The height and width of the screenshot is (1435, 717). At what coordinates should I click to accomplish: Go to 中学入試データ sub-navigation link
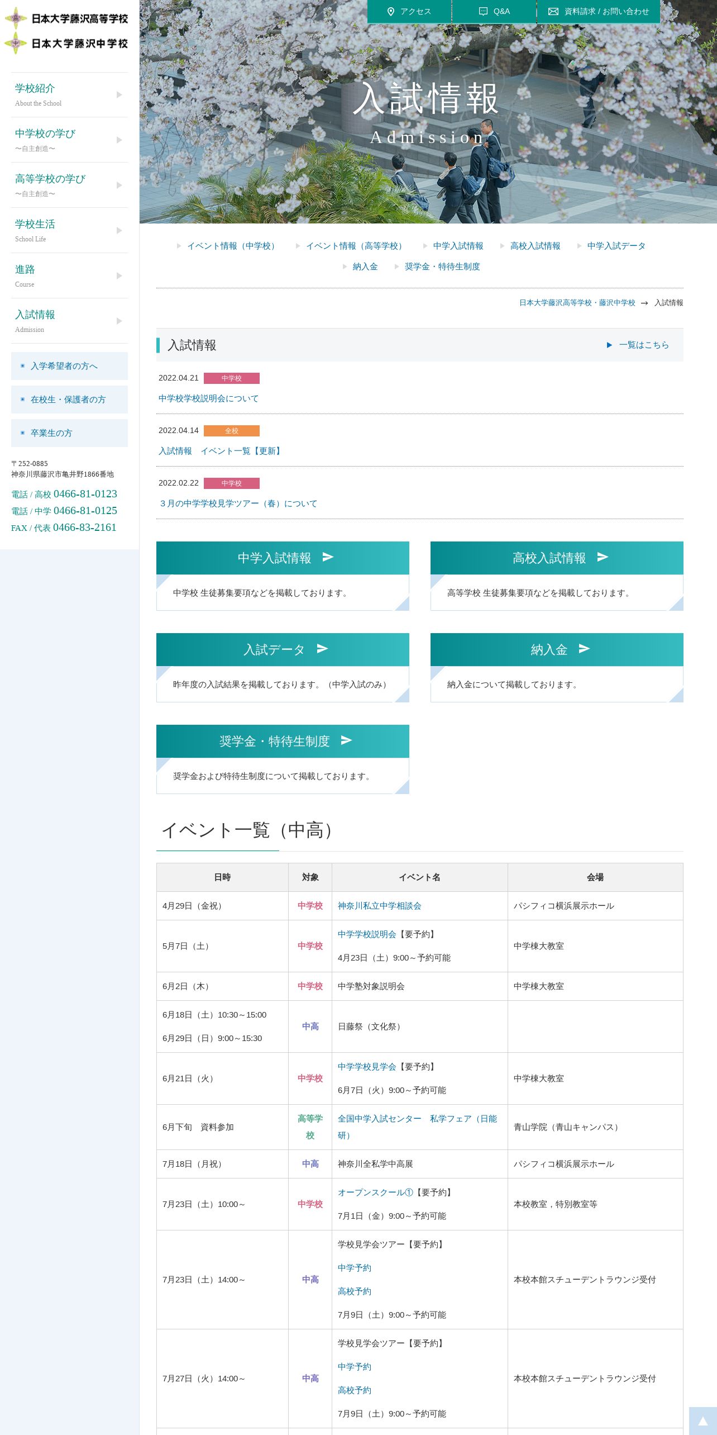616,246
